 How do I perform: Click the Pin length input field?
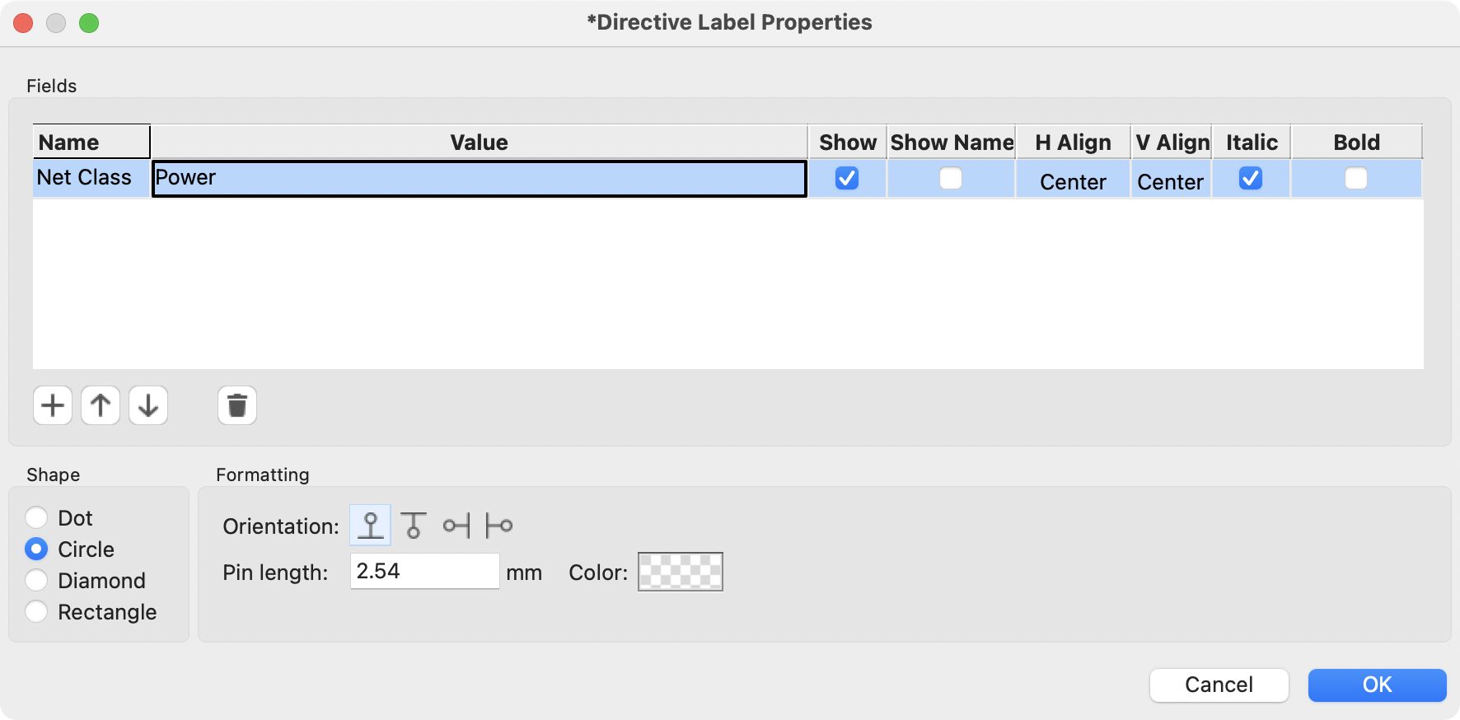[x=424, y=571]
